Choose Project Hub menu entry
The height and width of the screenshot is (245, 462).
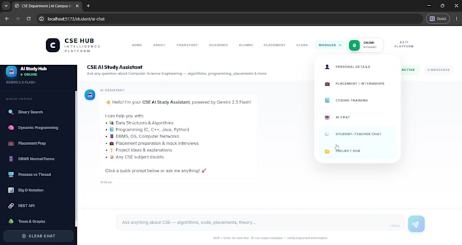tap(357, 151)
